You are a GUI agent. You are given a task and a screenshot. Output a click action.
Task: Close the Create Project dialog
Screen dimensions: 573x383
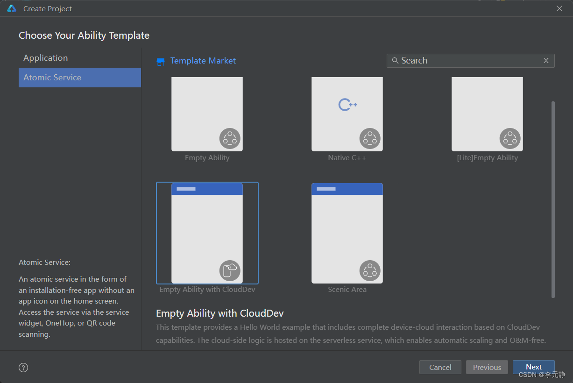pyautogui.click(x=559, y=8)
